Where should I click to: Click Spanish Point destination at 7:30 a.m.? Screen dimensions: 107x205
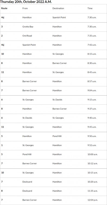(x=59, y=17)
